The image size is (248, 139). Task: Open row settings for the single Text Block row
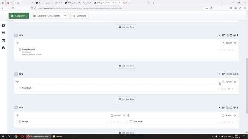pyautogui.click(x=234, y=74)
